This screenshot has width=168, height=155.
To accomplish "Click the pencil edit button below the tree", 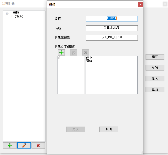I will 24,145.
